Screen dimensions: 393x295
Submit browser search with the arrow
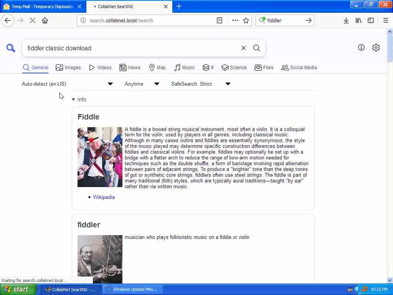tap(308, 20)
